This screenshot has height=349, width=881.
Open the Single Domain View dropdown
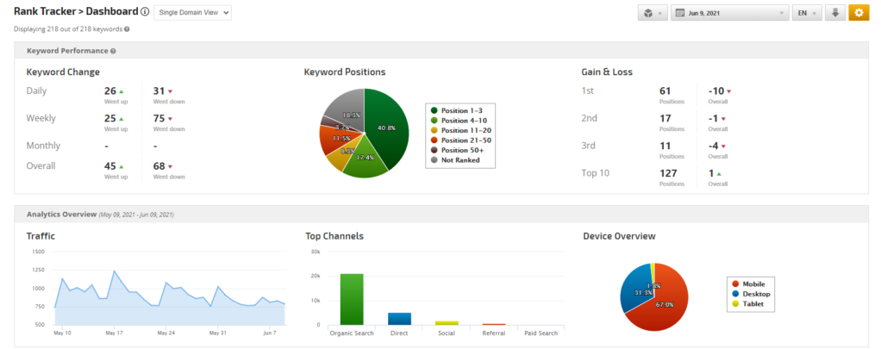pos(192,13)
